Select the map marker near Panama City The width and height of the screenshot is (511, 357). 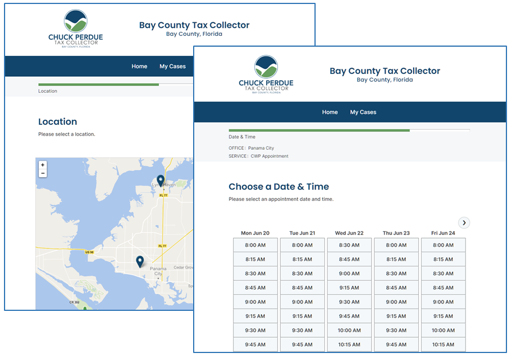[140, 261]
